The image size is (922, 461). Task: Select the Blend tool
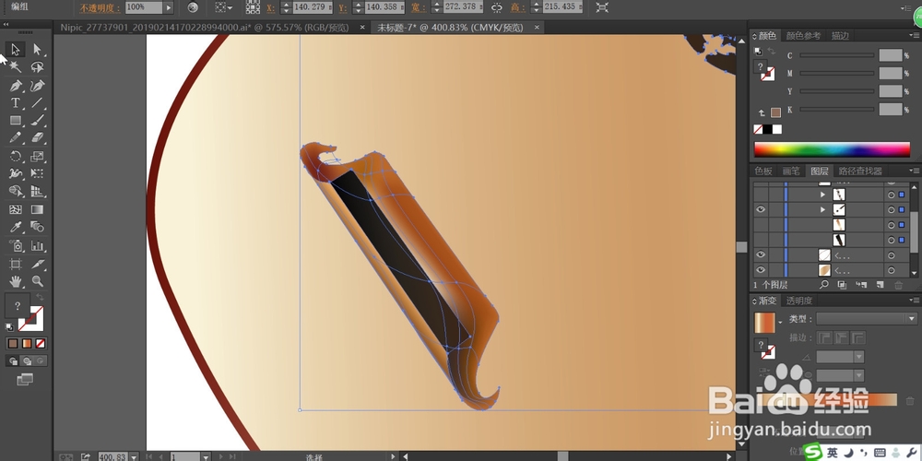[x=37, y=227]
